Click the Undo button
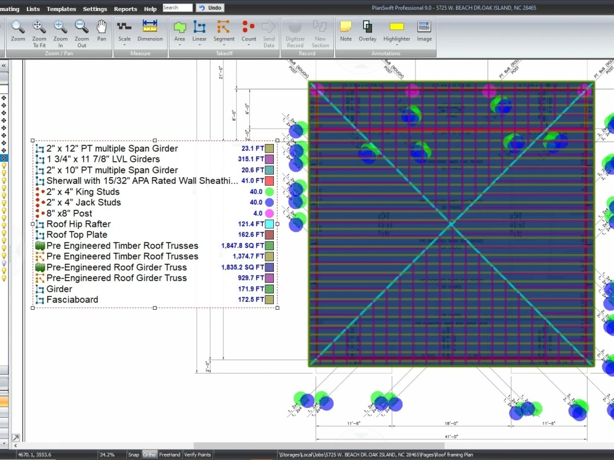The image size is (614, 460). coord(209,7)
